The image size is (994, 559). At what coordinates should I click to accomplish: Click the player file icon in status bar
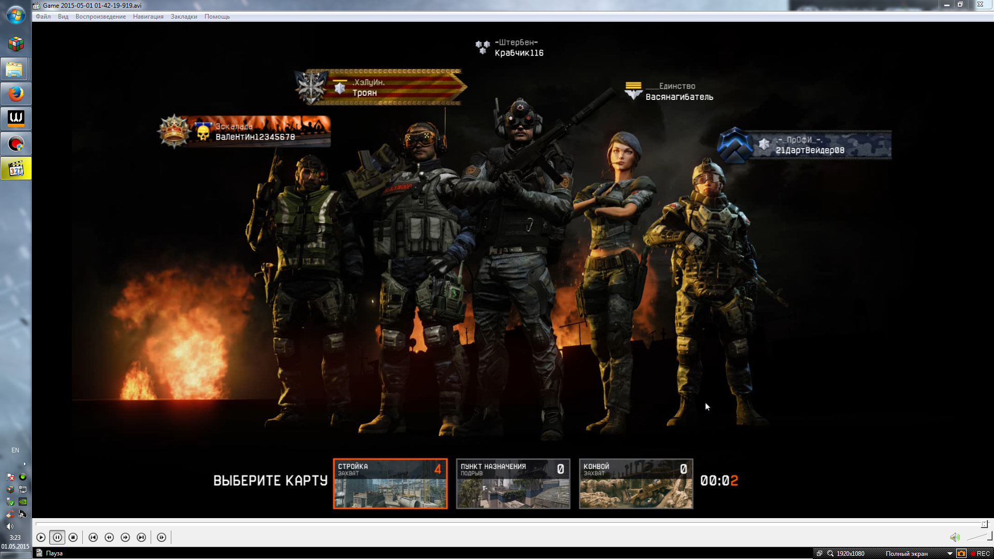pos(39,553)
